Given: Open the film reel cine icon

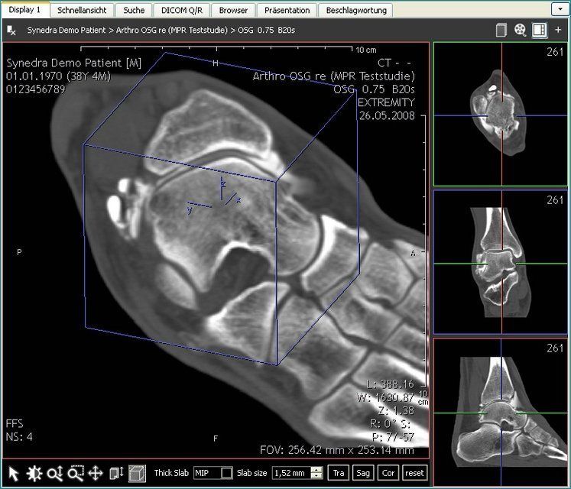Looking at the screenshot, I should click(x=521, y=30).
